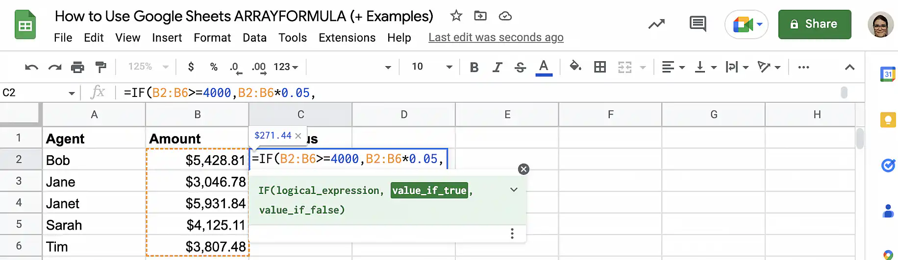Image resolution: width=898 pixels, height=260 pixels.
Task: Open the Help menu
Action: [x=399, y=38]
